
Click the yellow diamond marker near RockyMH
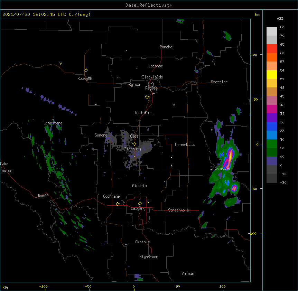click(x=86, y=70)
